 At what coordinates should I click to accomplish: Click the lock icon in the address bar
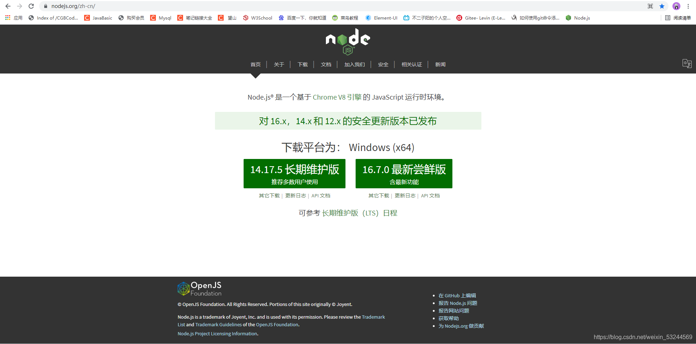46,6
